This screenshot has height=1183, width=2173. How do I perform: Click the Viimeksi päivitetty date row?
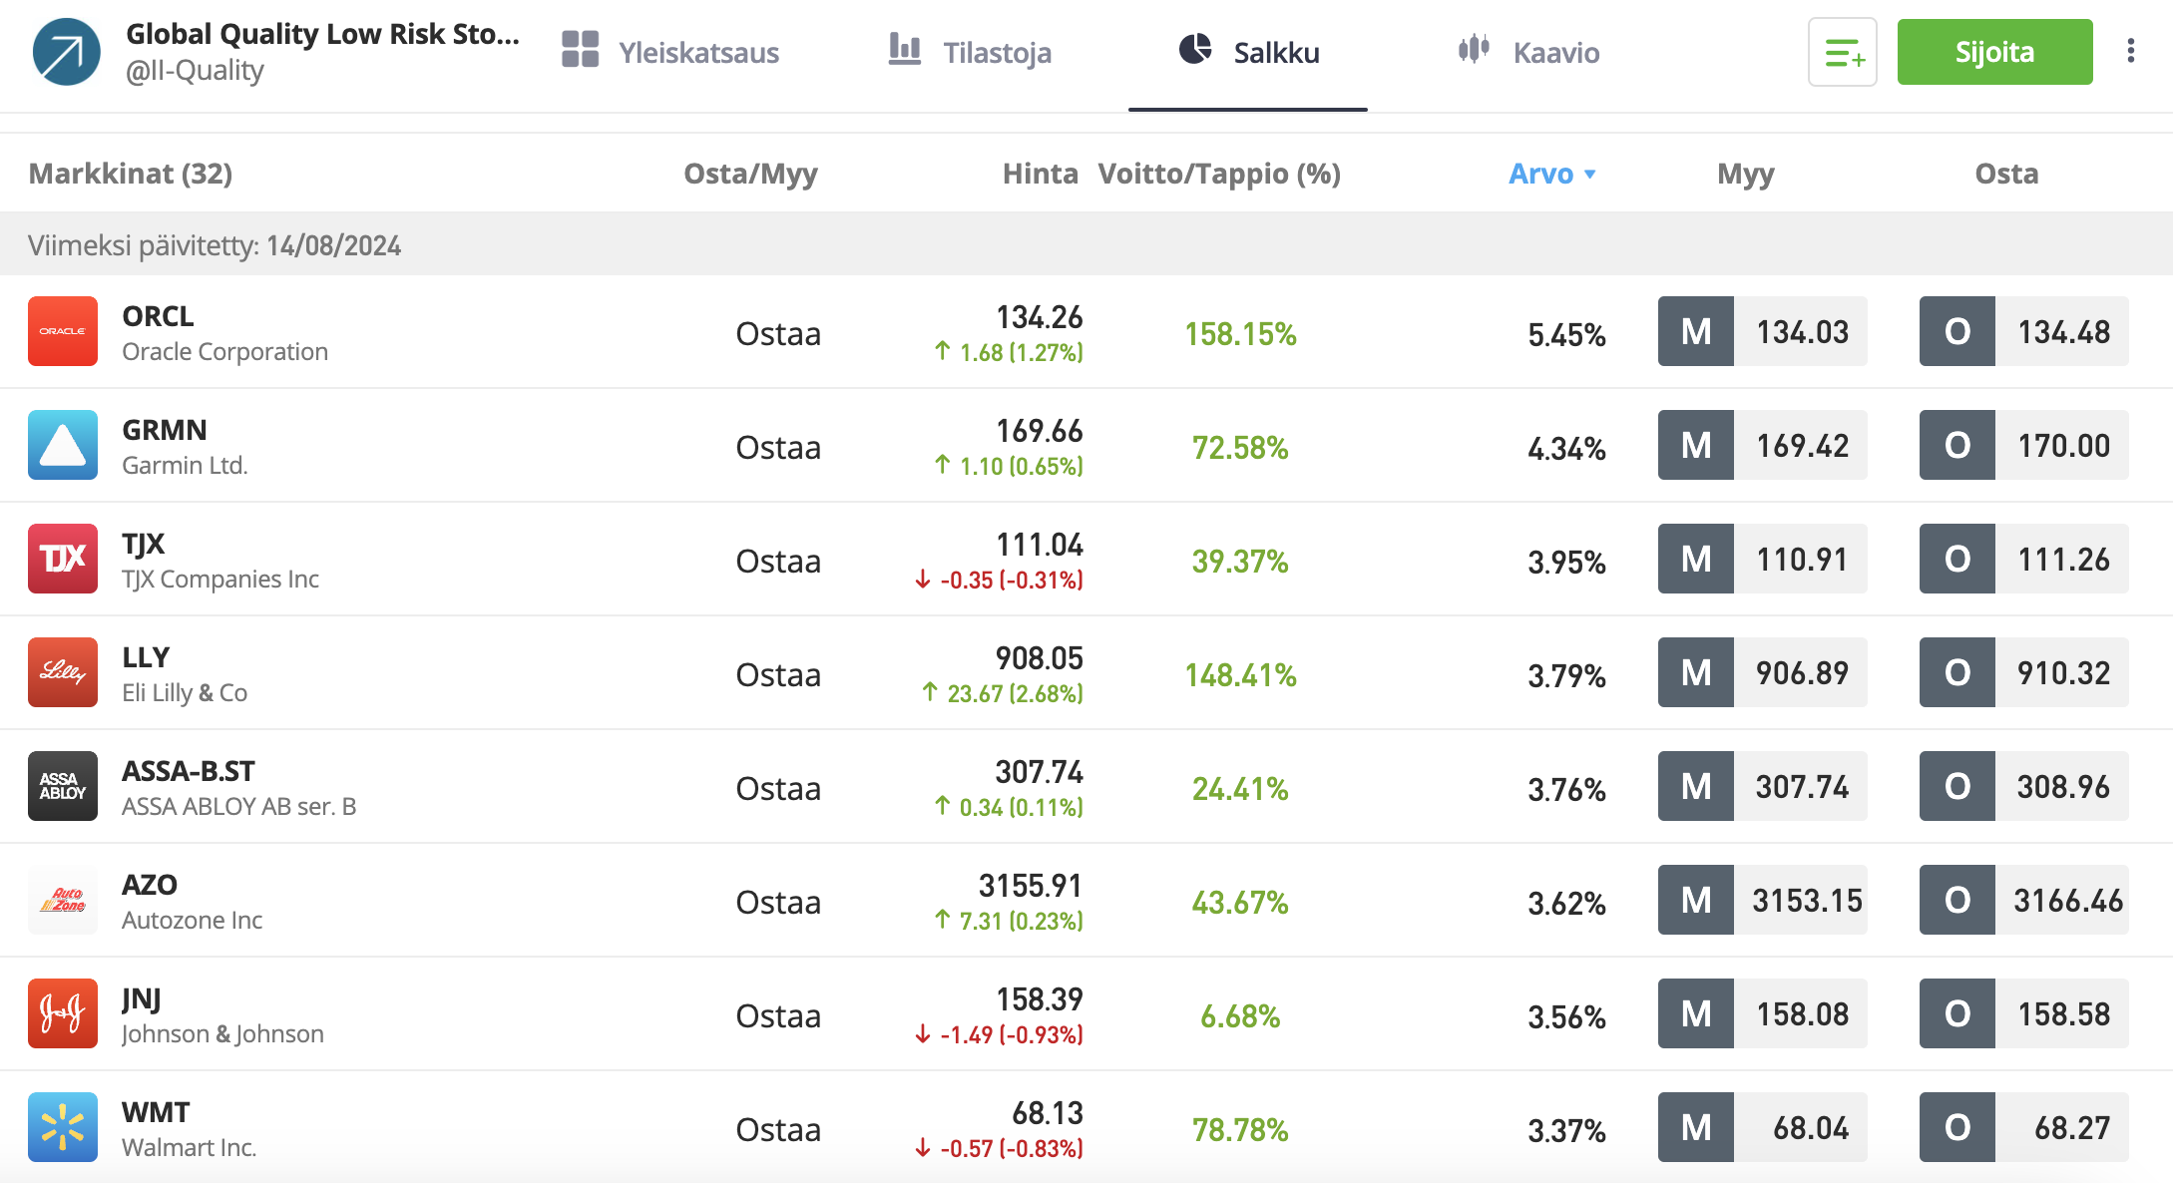[1086, 244]
